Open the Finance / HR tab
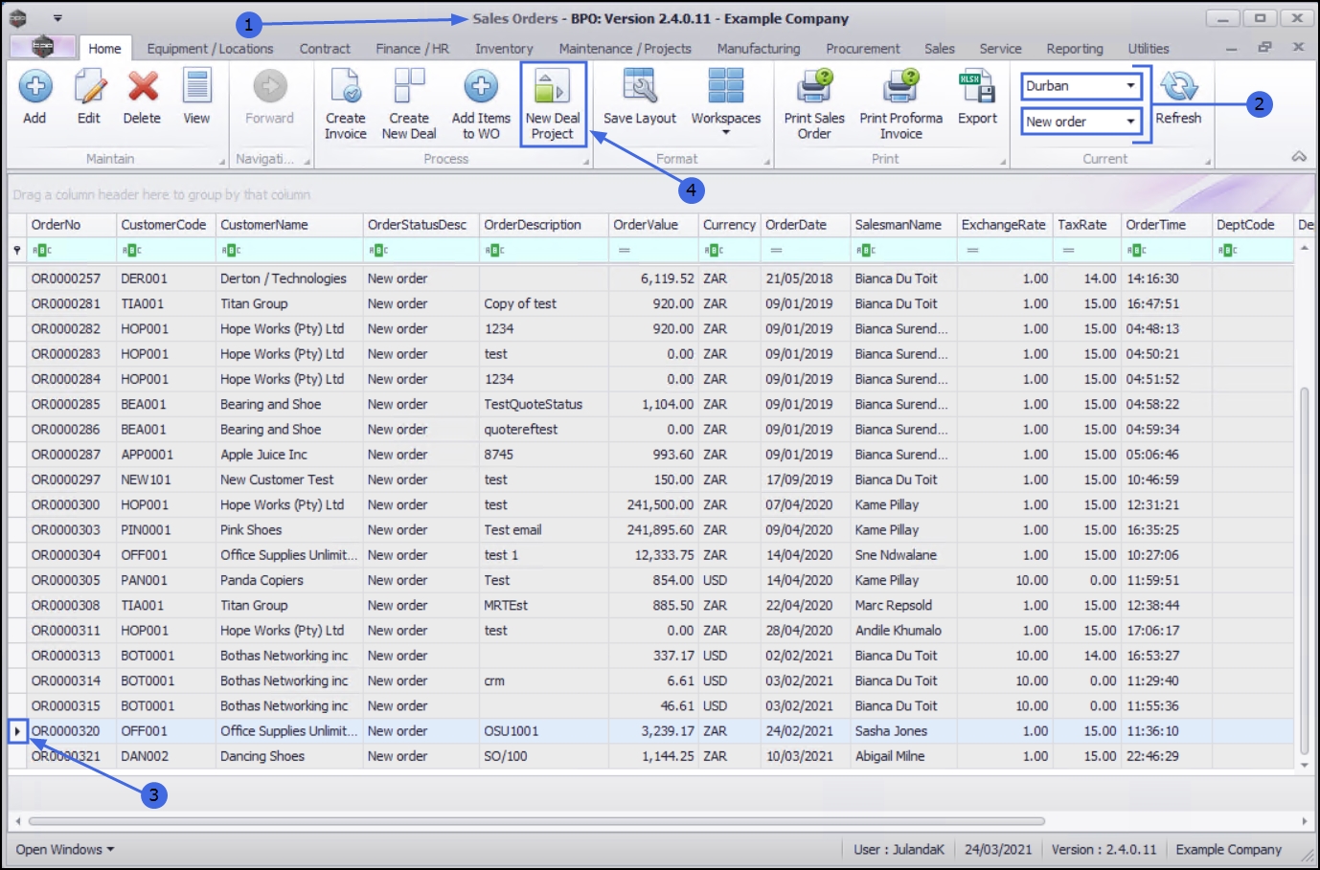 412,49
